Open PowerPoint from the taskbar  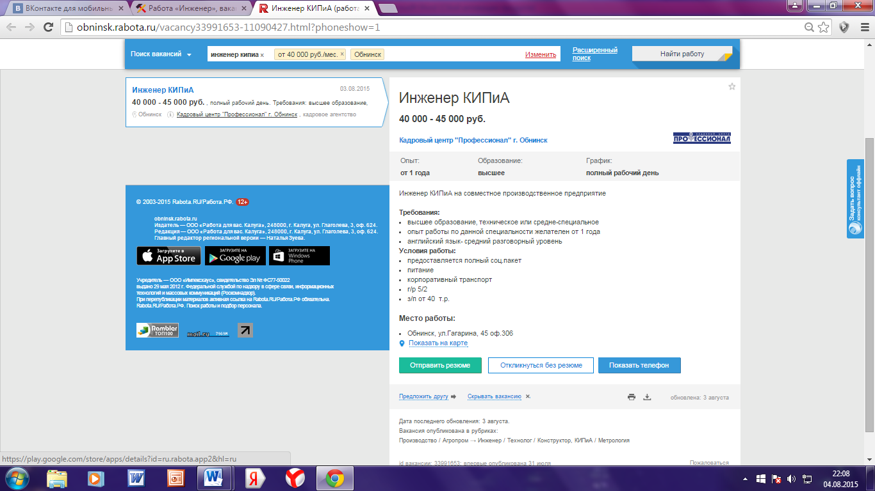pyautogui.click(x=176, y=478)
